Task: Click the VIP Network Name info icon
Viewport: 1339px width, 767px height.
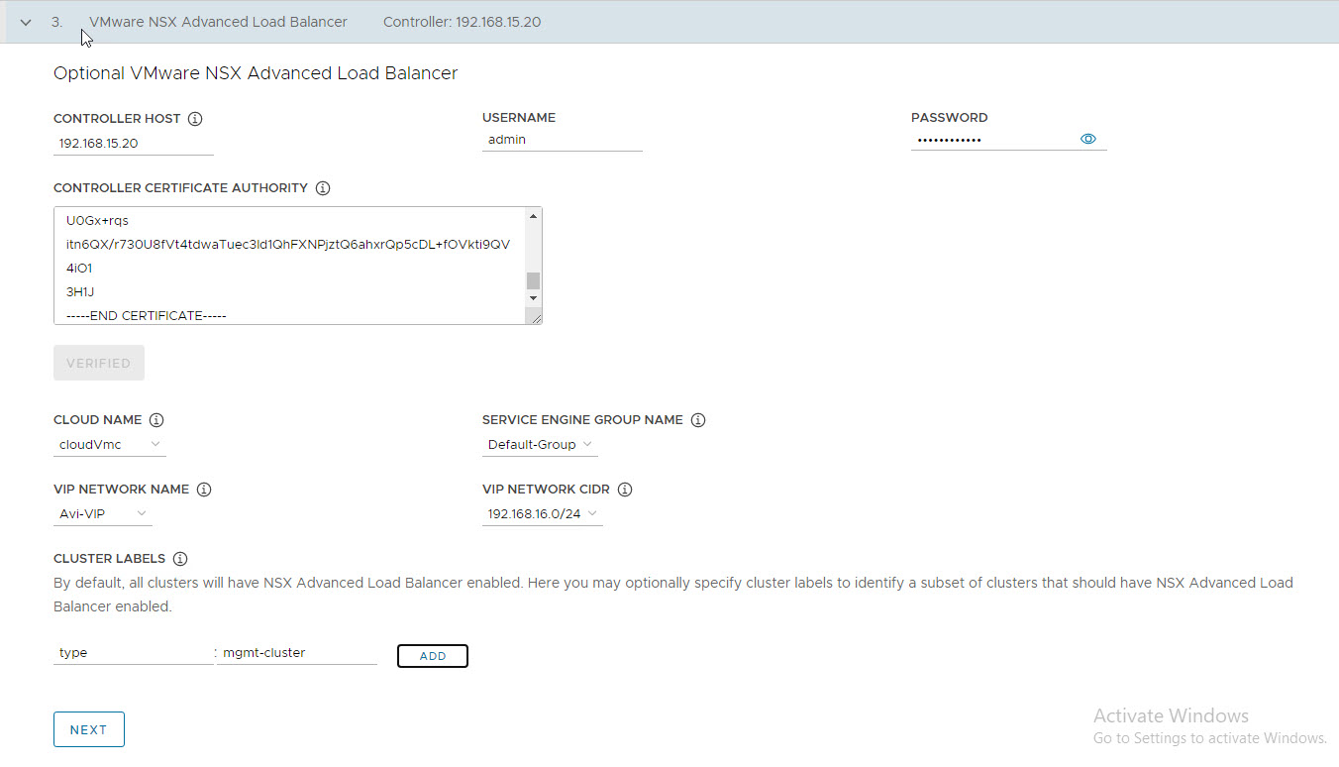Action: (204, 490)
